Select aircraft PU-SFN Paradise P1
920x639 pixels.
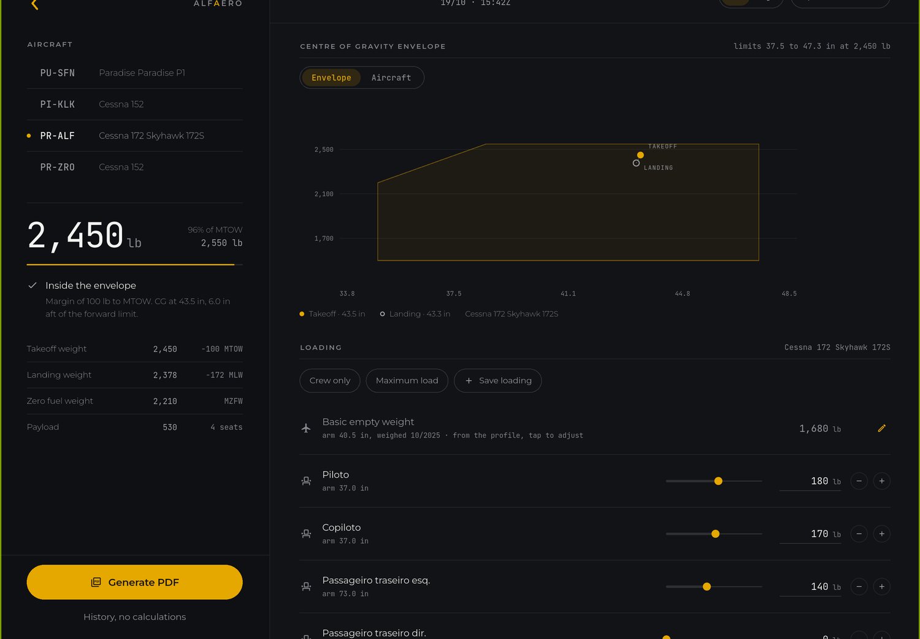(135, 72)
